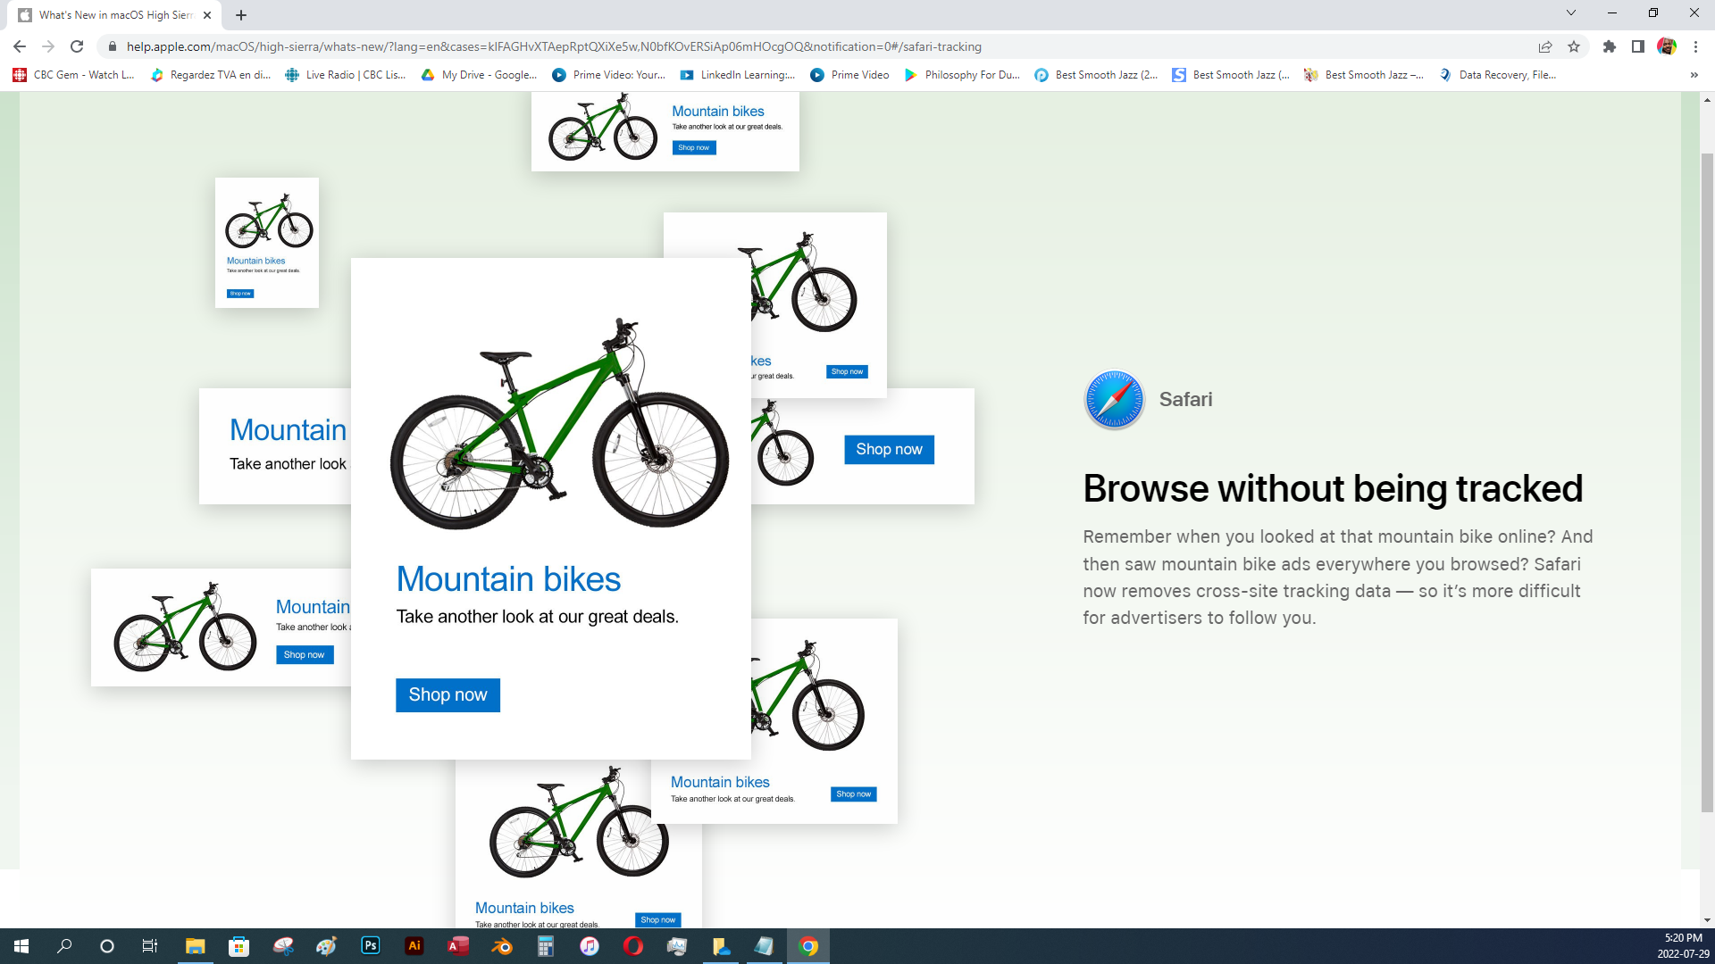Expand the hidden bookmarks overflow chevron

tap(1694, 75)
